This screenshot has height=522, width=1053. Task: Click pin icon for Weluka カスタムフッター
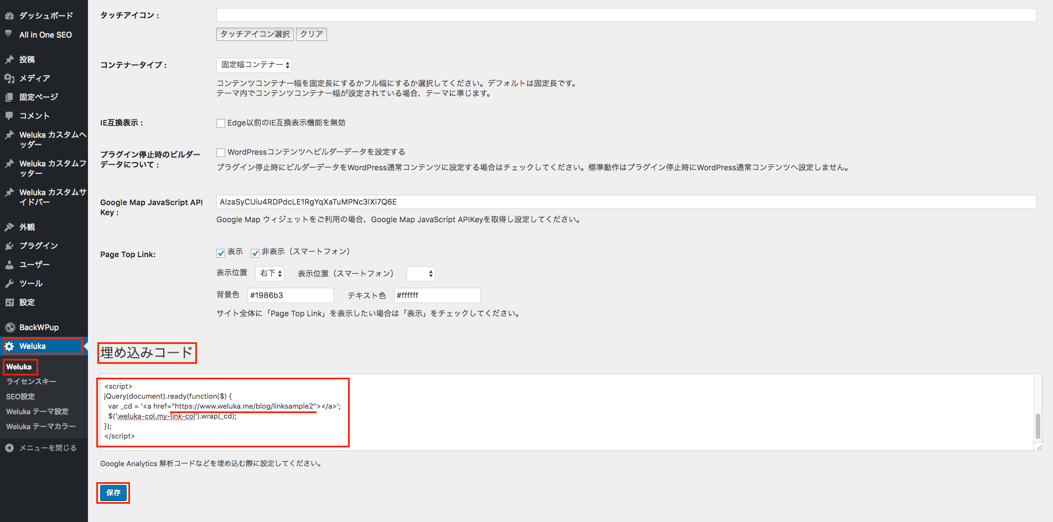pos(9,163)
